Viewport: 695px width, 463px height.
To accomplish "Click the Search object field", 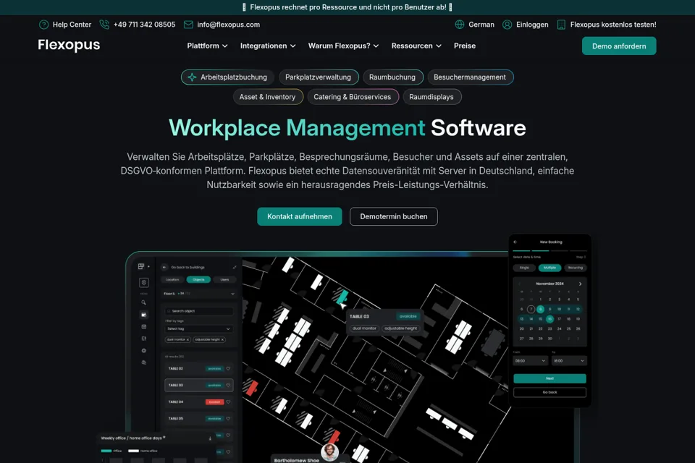I will [198, 311].
